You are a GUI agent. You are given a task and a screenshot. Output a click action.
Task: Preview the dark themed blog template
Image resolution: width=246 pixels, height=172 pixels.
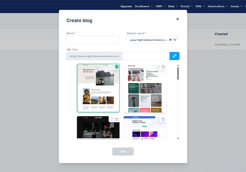coord(112,119)
